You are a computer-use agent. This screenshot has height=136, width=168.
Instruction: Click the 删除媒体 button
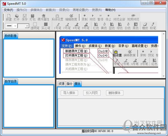[115, 93]
